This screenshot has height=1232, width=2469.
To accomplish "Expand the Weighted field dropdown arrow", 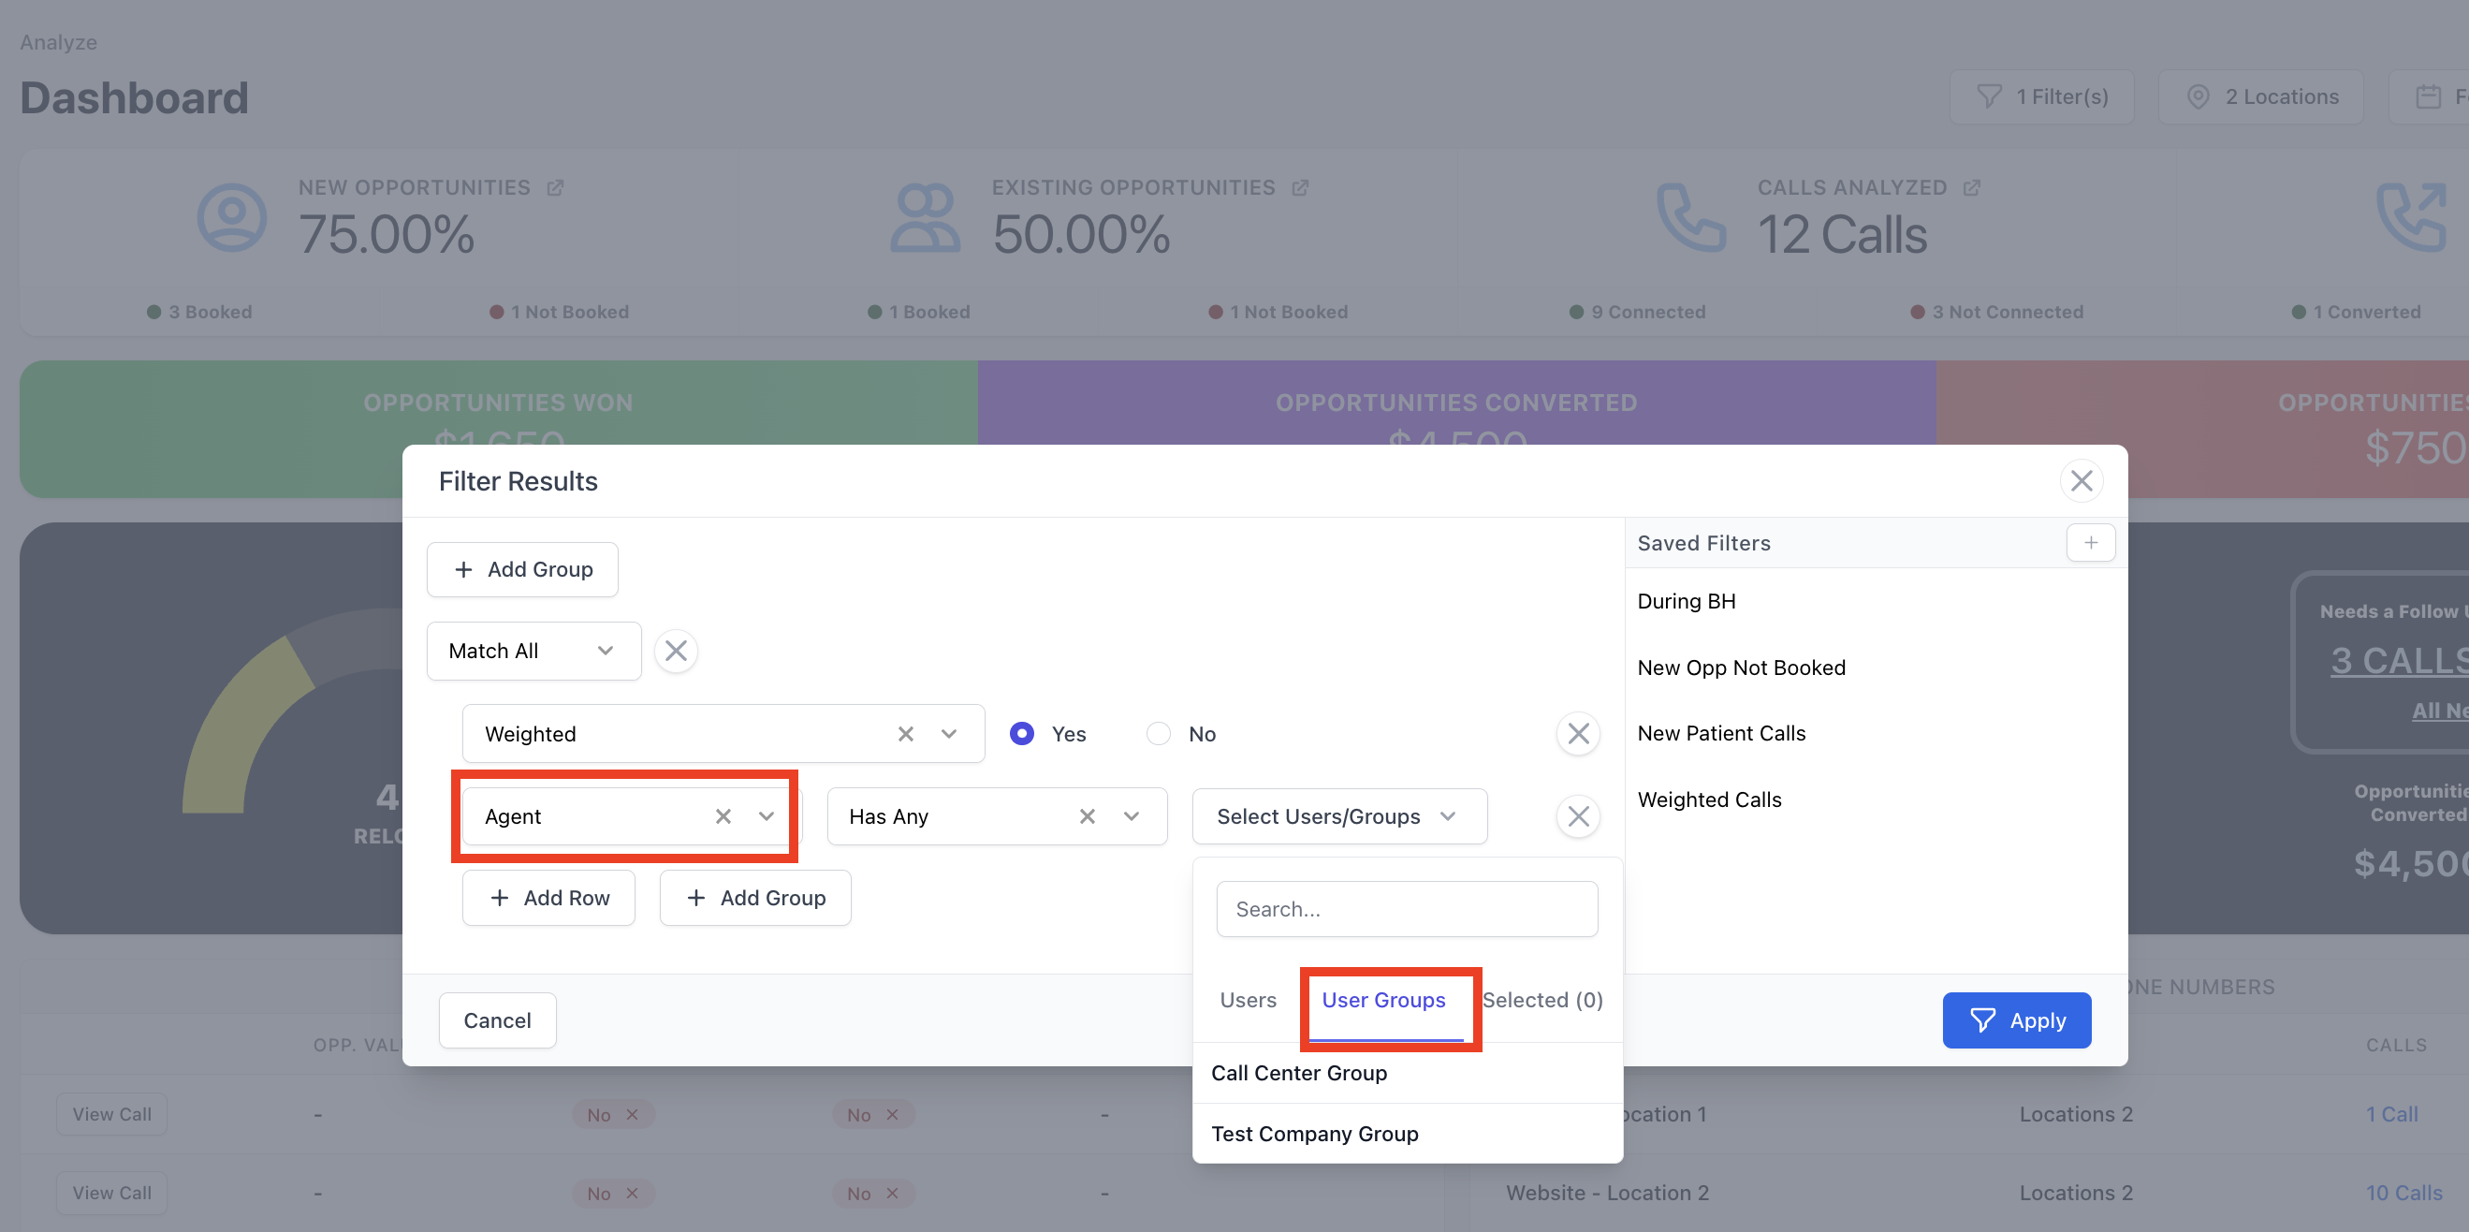I will [949, 733].
